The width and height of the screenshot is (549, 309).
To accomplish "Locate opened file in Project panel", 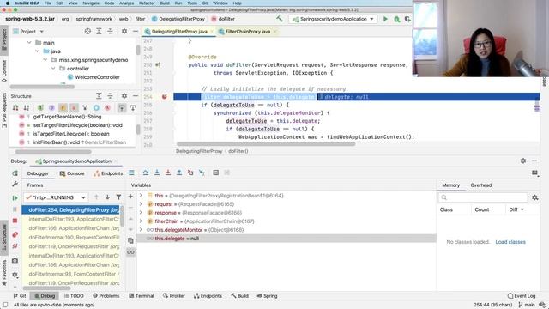I will (x=87, y=32).
